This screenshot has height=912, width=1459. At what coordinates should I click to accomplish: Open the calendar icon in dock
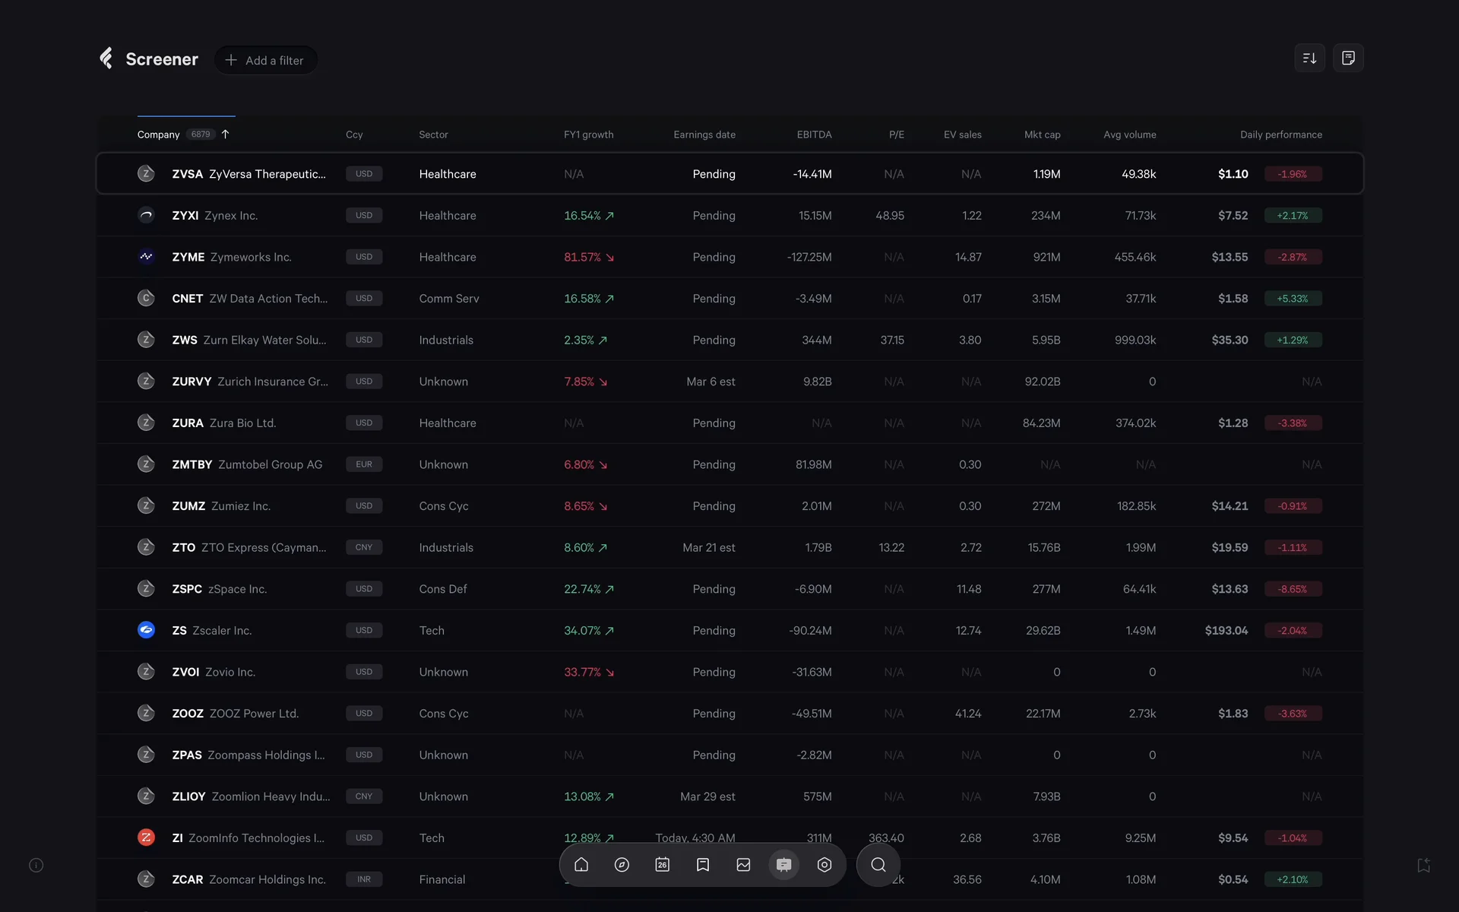(x=663, y=865)
